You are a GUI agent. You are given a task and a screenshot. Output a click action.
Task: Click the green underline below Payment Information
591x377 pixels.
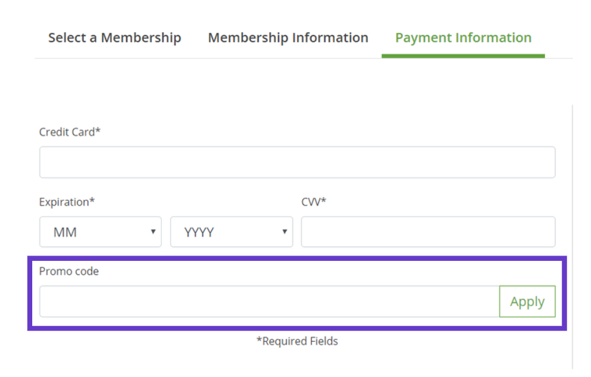463,56
